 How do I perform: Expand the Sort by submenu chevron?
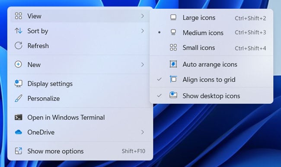[x=143, y=31]
